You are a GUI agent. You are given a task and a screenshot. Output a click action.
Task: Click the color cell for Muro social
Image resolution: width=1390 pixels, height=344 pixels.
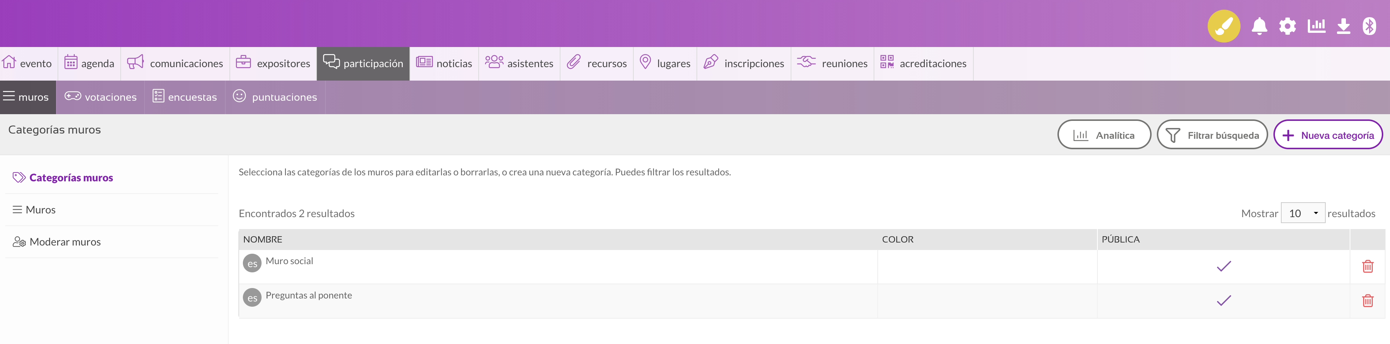click(987, 266)
